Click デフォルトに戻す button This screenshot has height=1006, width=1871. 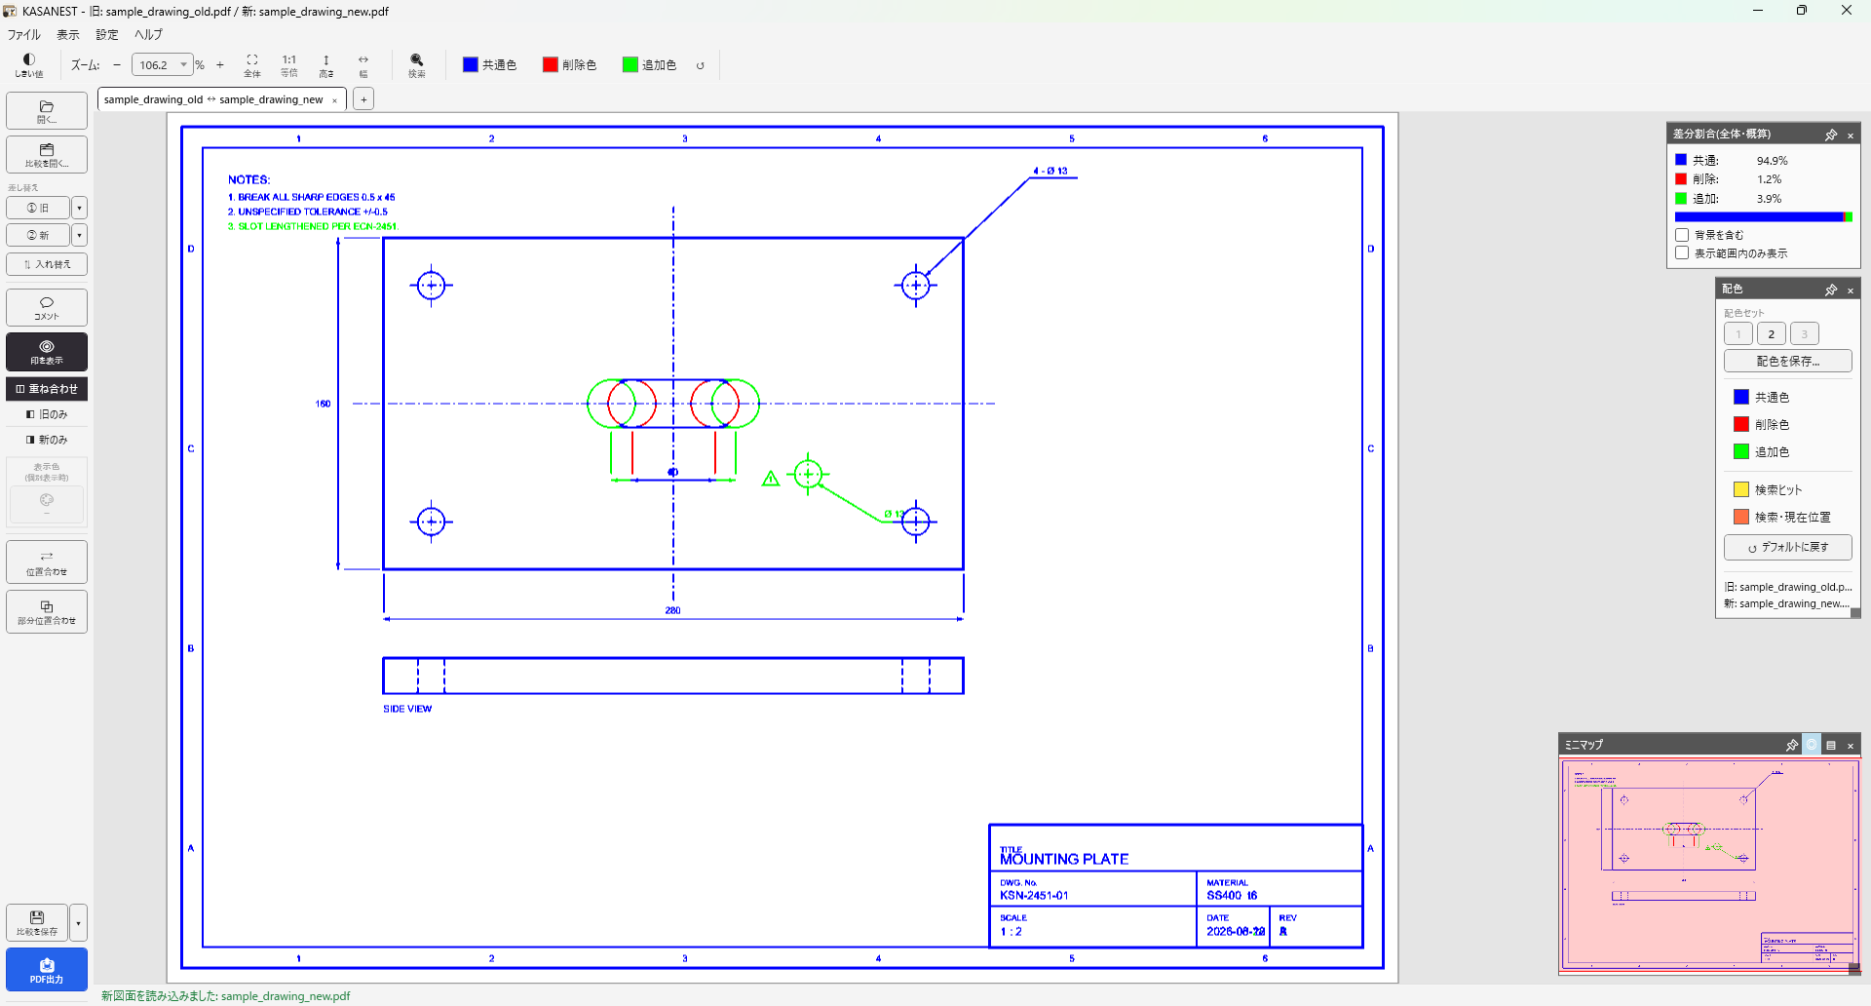point(1788,548)
